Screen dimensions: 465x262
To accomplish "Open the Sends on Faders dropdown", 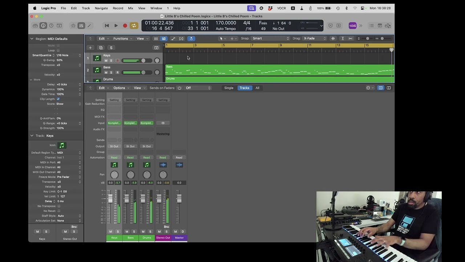I will [x=198, y=88].
